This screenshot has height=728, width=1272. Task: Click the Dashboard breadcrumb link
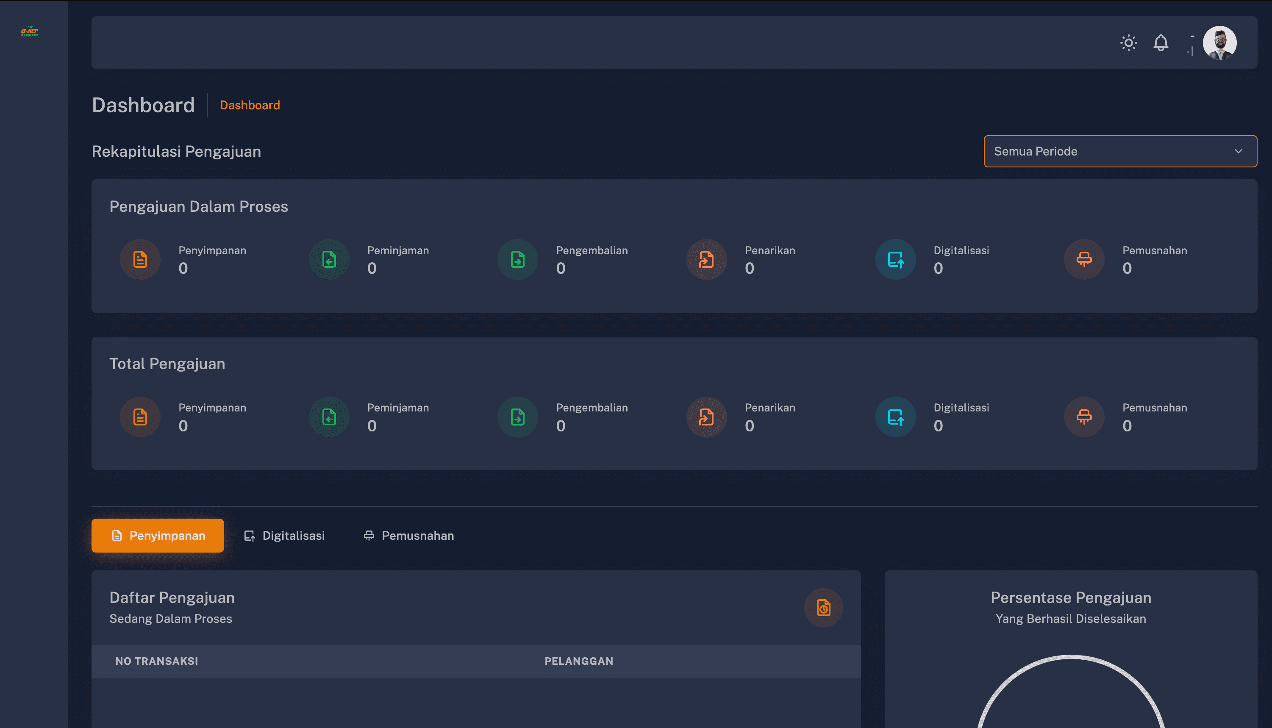point(250,105)
